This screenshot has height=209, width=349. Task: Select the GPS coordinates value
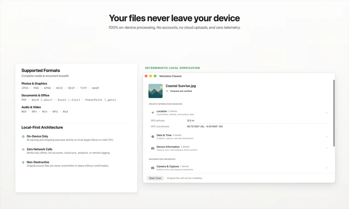205,127
